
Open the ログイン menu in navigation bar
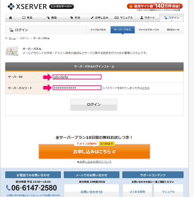coord(172,18)
